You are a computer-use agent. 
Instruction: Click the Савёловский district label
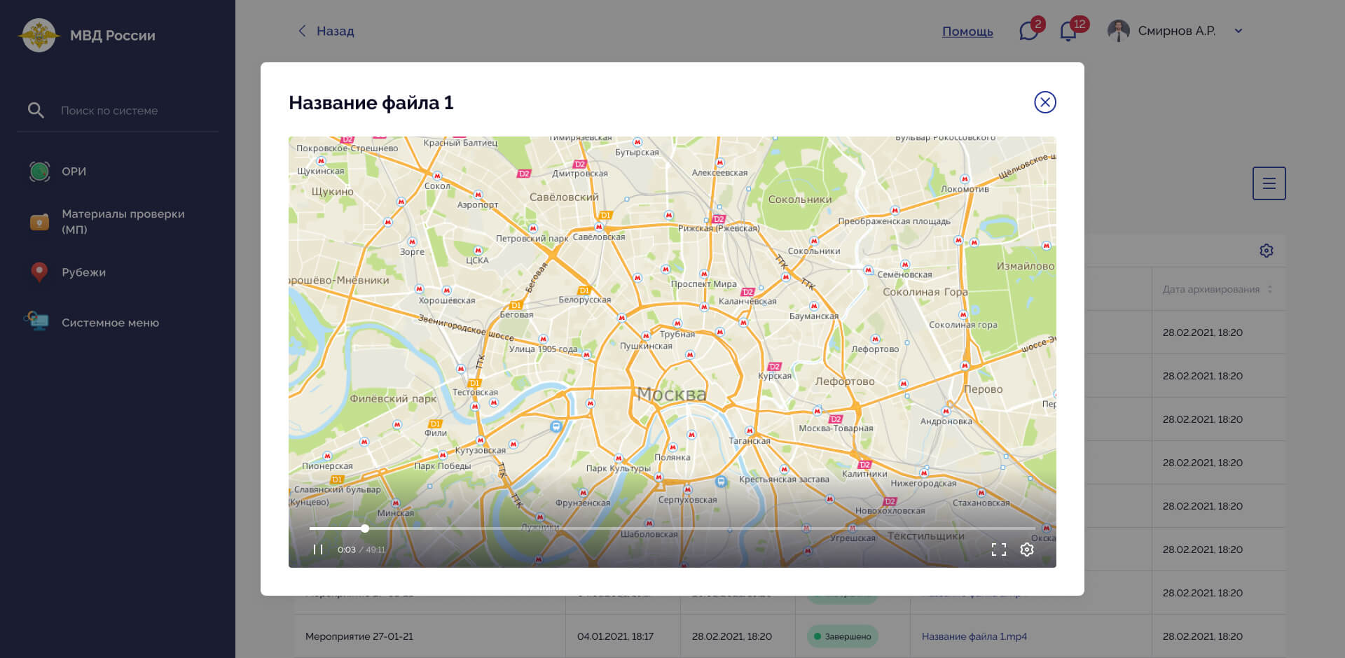click(x=564, y=197)
